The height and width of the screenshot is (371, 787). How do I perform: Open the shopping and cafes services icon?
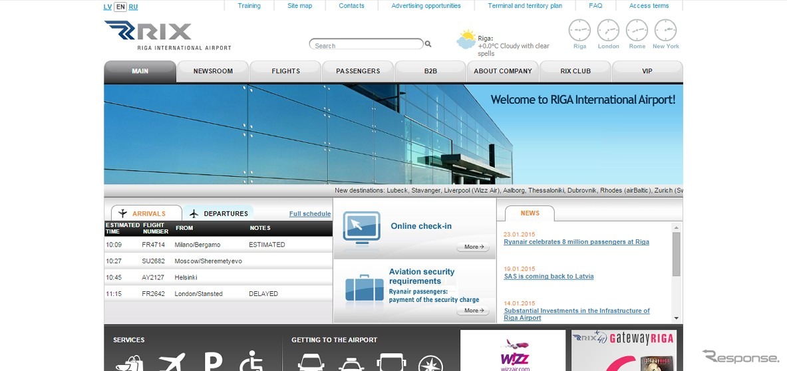[x=129, y=362]
